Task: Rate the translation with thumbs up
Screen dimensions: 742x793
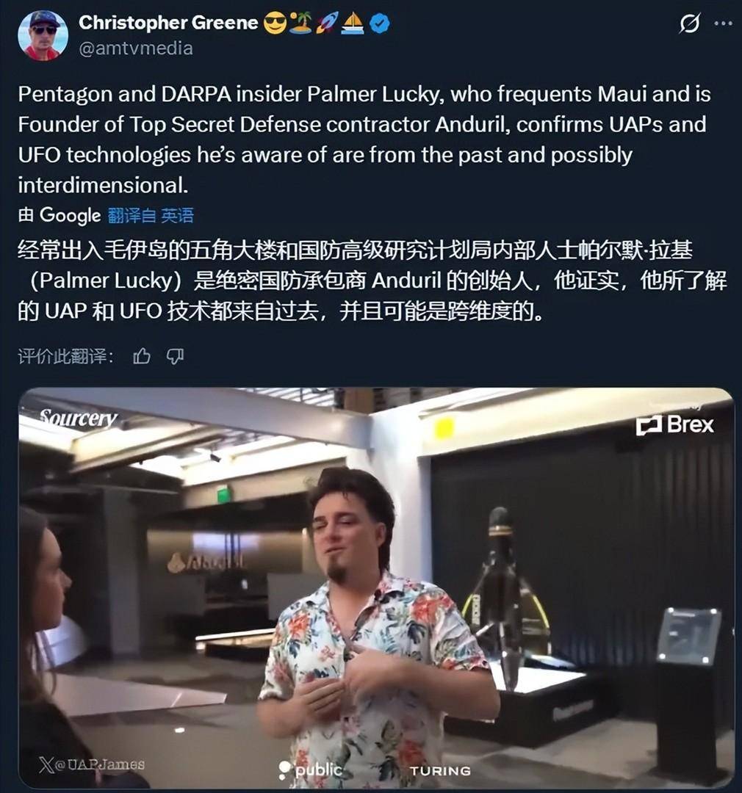Action: point(142,357)
